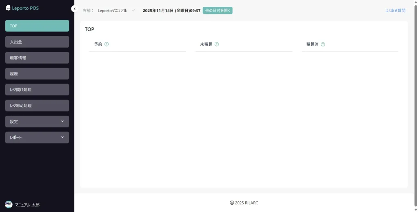The height and width of the screenshot is (212, 418).
Task: Go to 顧客情報 in the sidebar
Action: click(x=37, y=58)
